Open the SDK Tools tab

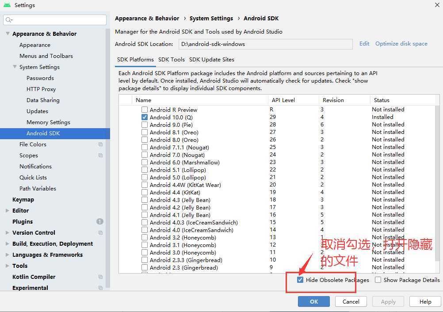pyautogui.click(x=171, y=60)
